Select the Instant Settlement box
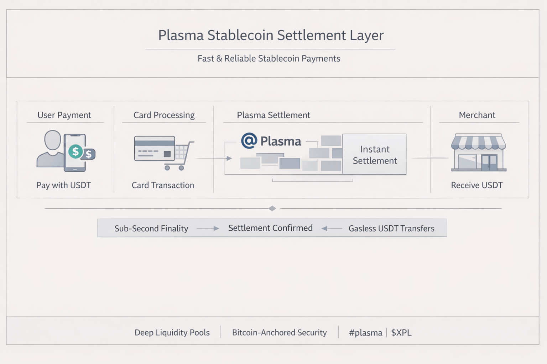Screen dimensions: 547x364 (x=375, y=154)
